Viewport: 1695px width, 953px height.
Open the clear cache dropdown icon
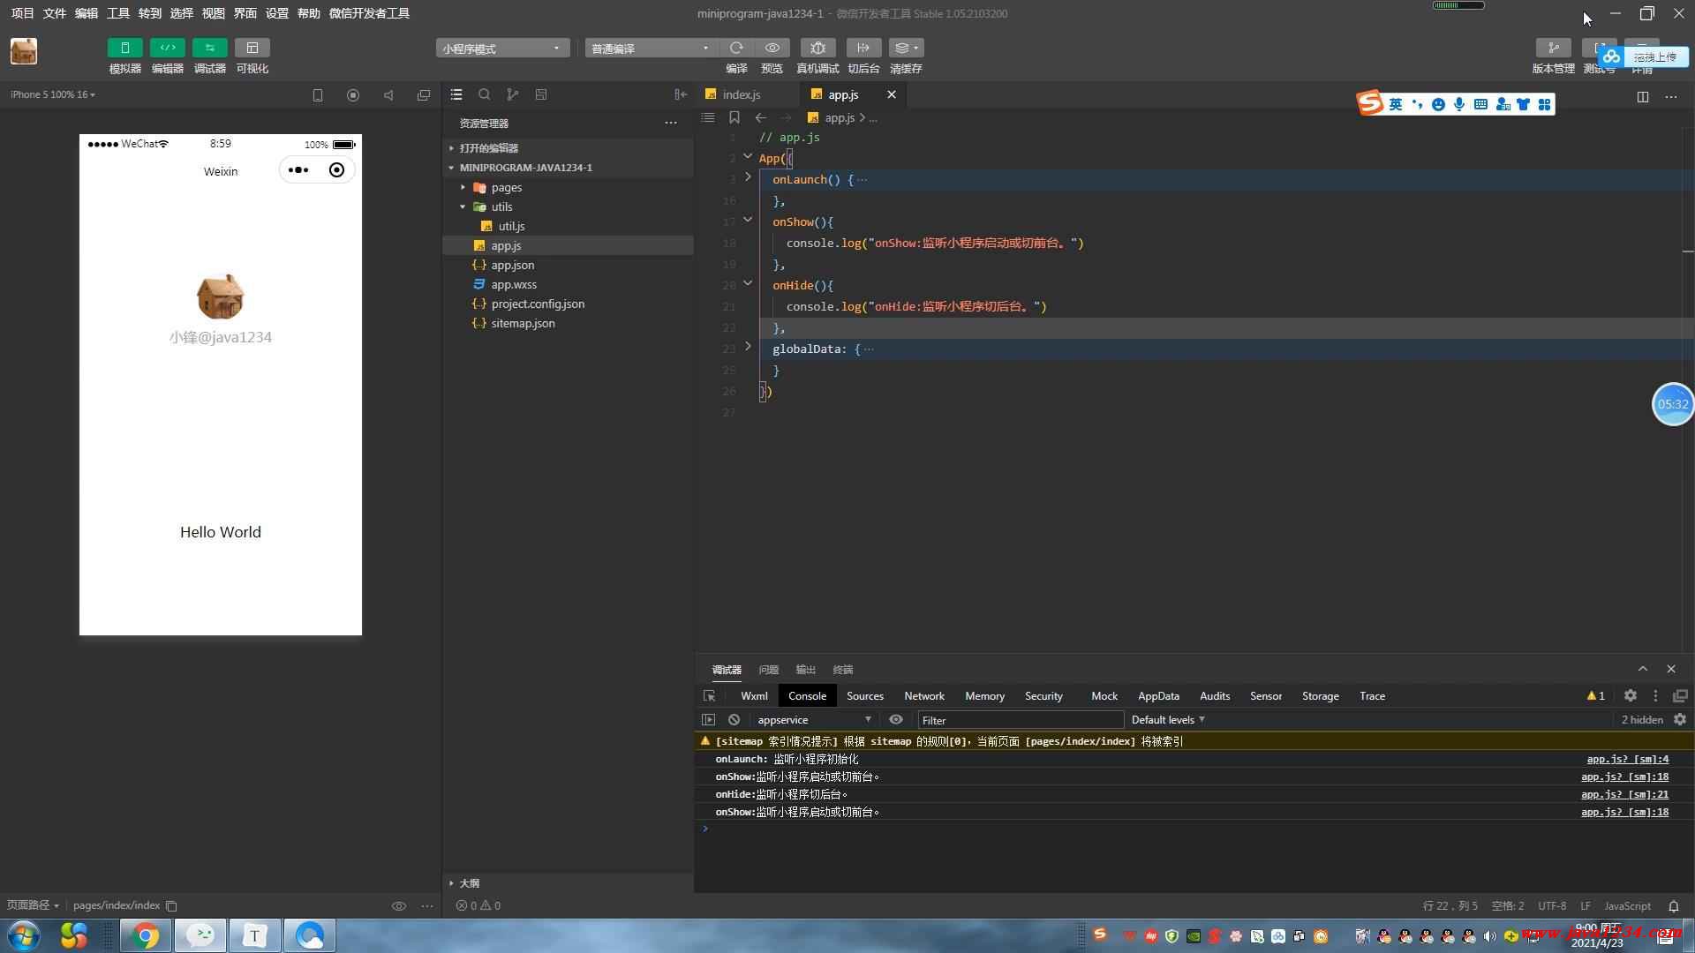tap(906, 48)
